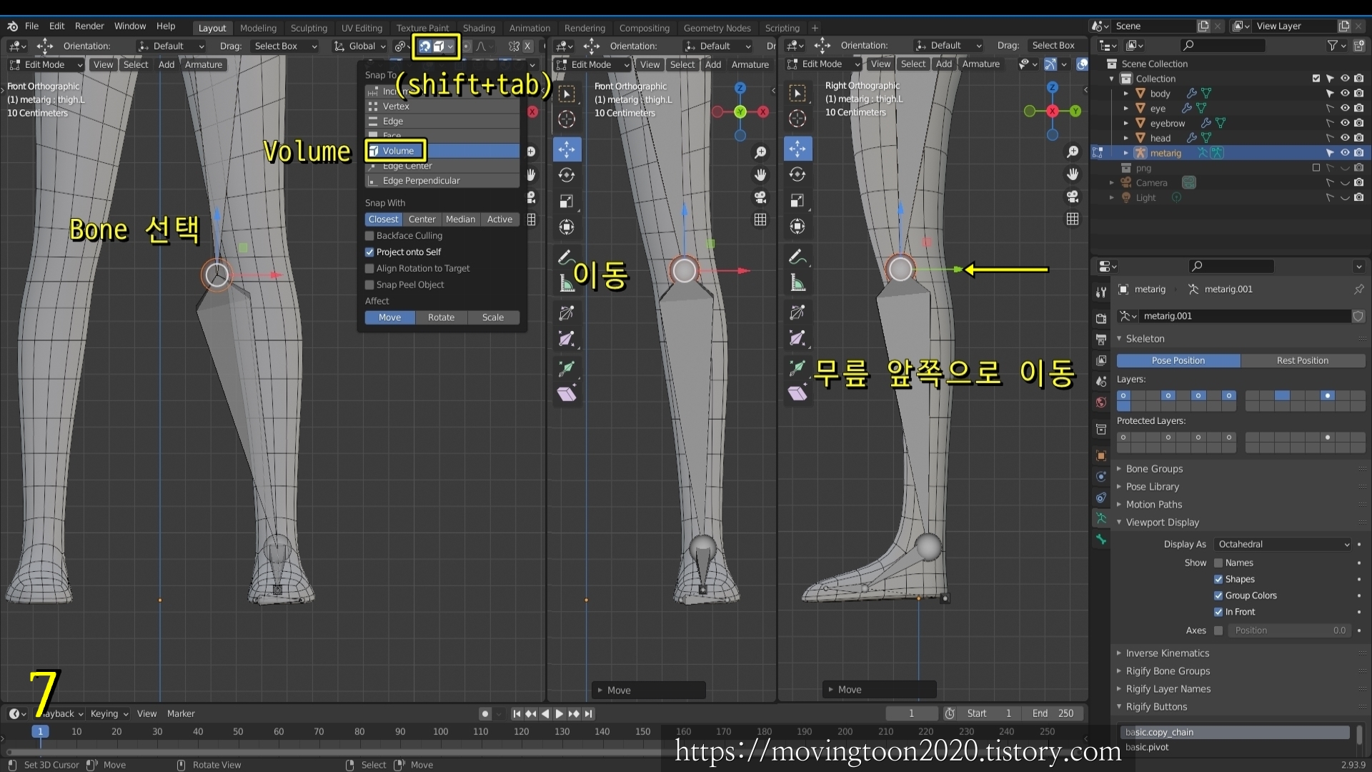Hide the body object in viewport
1372x772 pixels.
[x=1345, y=94]
